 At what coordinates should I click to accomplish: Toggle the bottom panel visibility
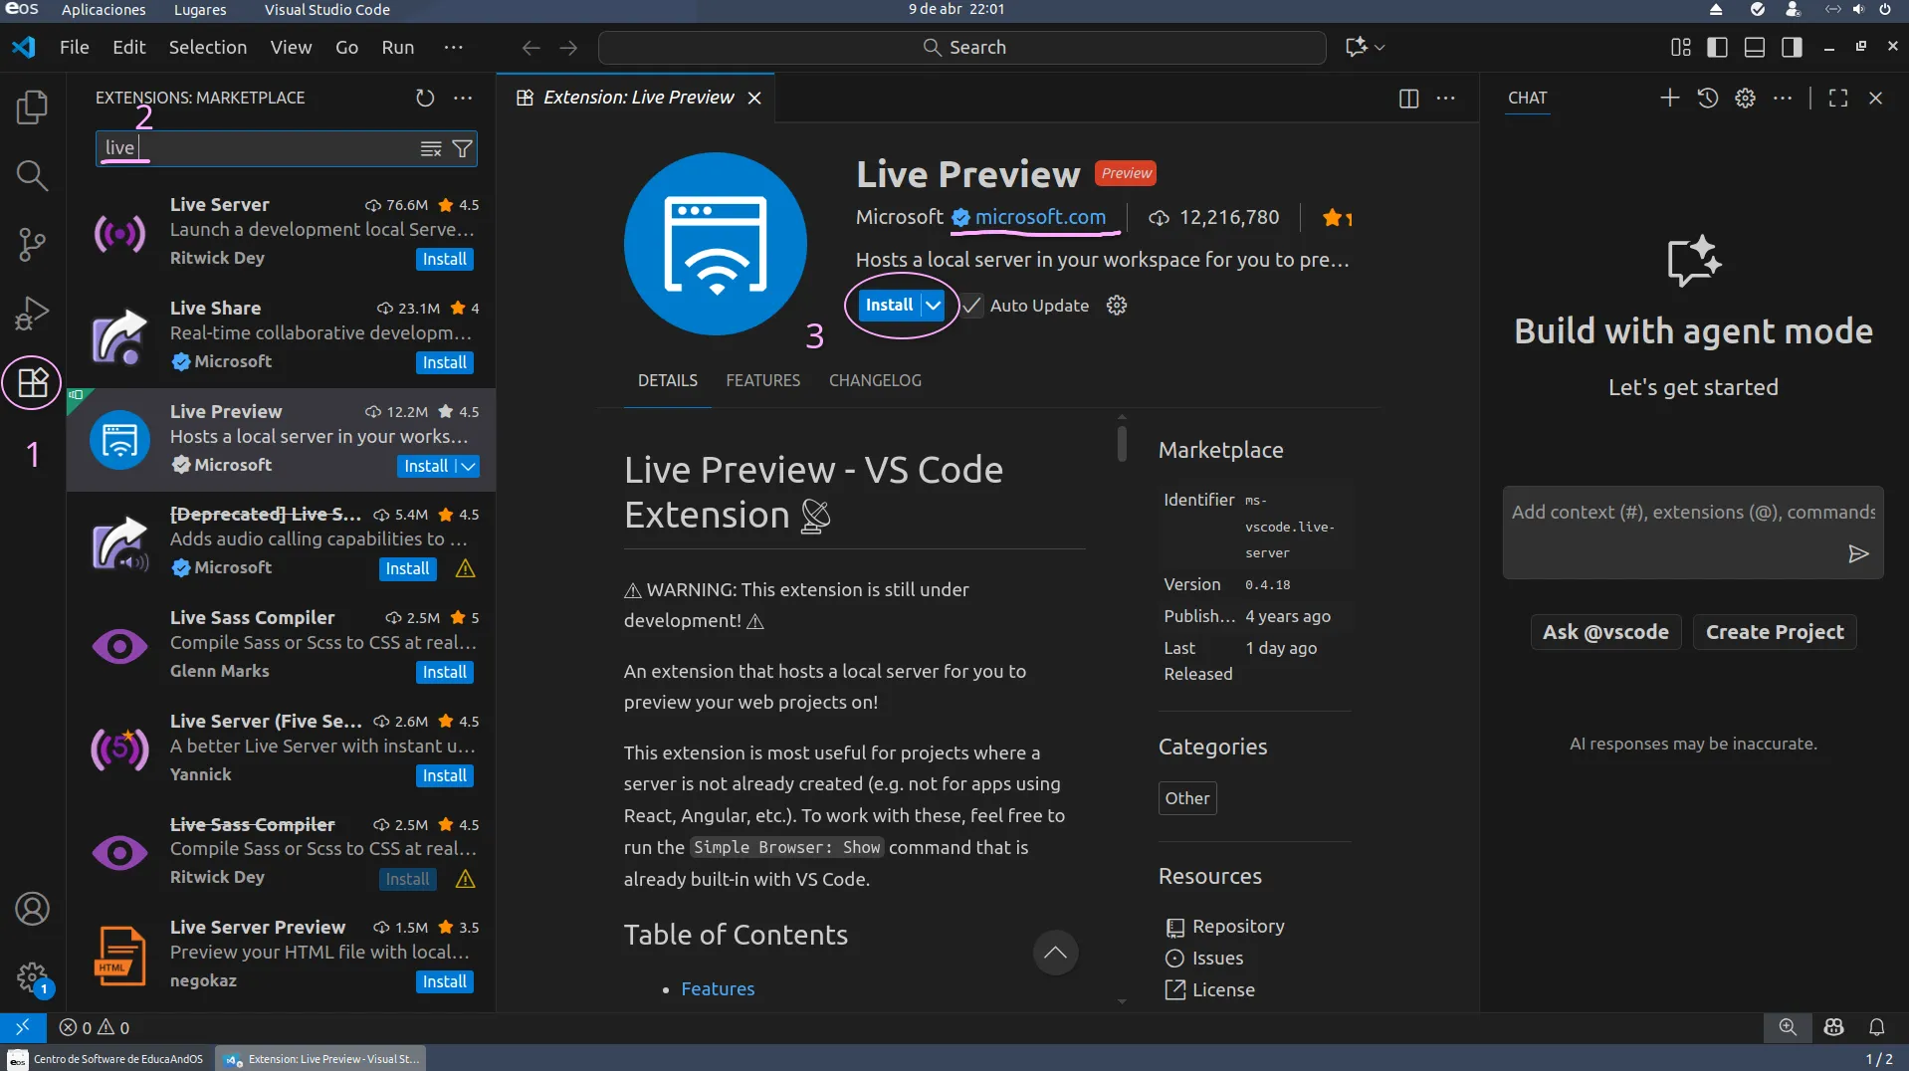tap(1754, 47)
